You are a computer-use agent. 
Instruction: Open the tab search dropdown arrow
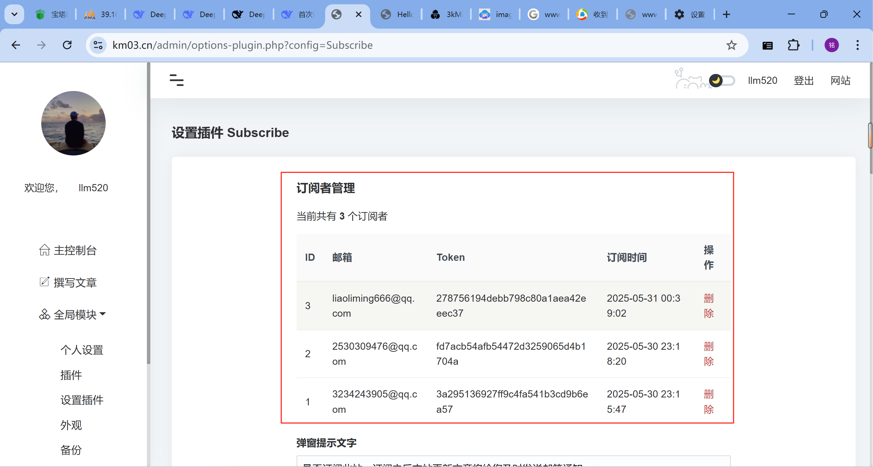click(x=14, y=14)
